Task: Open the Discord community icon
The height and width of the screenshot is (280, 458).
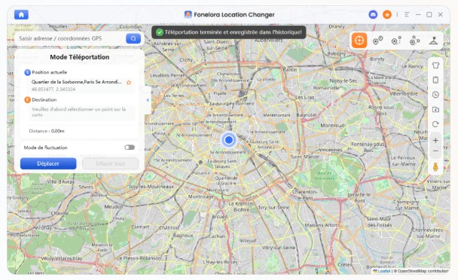Action: pos(373,14)
